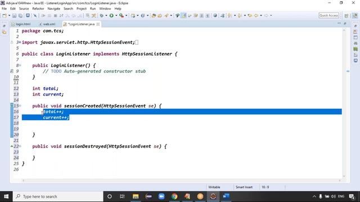The width and height of the screenshot is (360, 202).
Task: Expand the Debug dropdown arrow
Action: pyautogui.click(x=106, y=16)
